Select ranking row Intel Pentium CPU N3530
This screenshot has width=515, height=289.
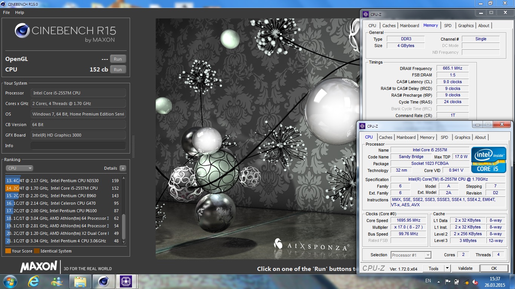tap(63, 181)
